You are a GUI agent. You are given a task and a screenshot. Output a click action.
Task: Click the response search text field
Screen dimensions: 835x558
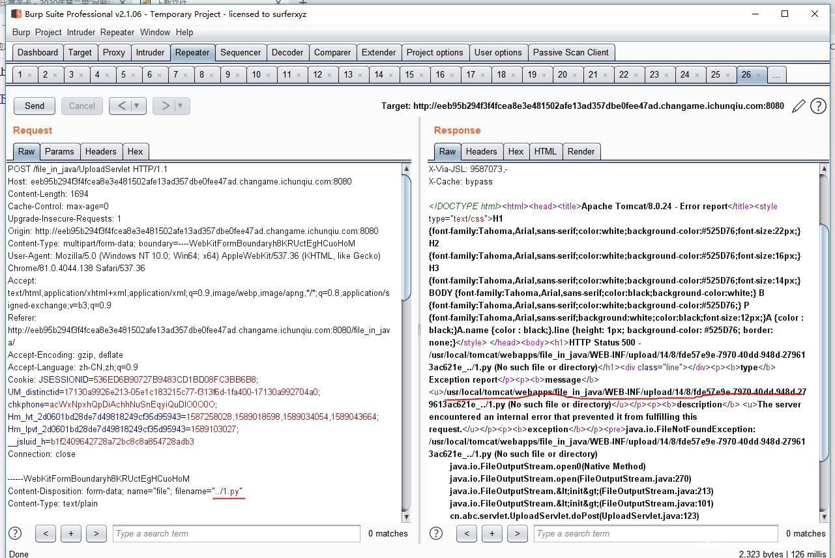(656, 533)
